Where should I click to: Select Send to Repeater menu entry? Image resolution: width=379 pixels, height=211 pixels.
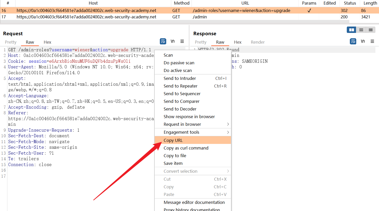181,86
